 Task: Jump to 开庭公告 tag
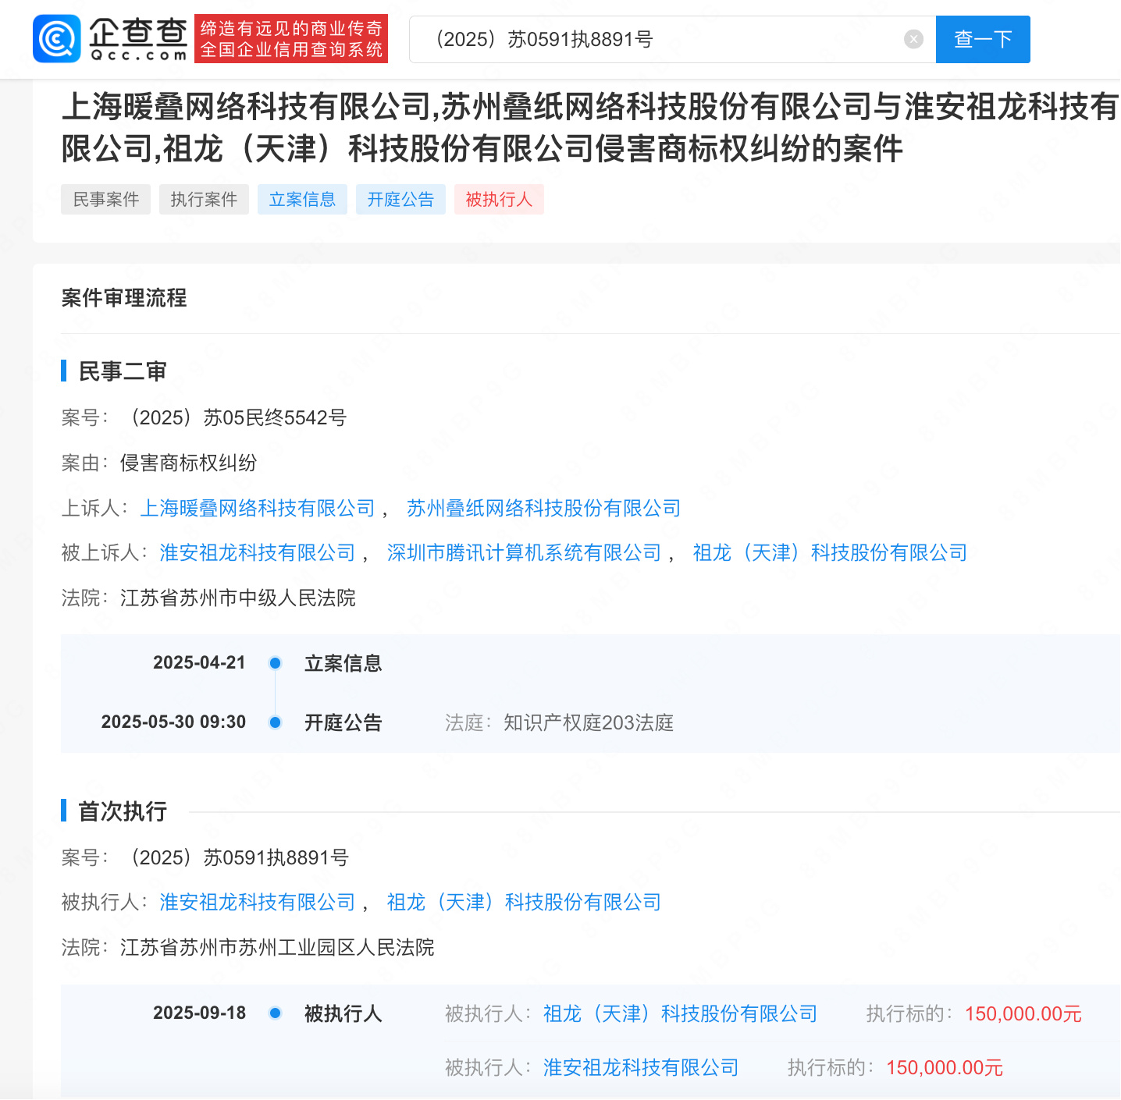(x=400, y=200)
